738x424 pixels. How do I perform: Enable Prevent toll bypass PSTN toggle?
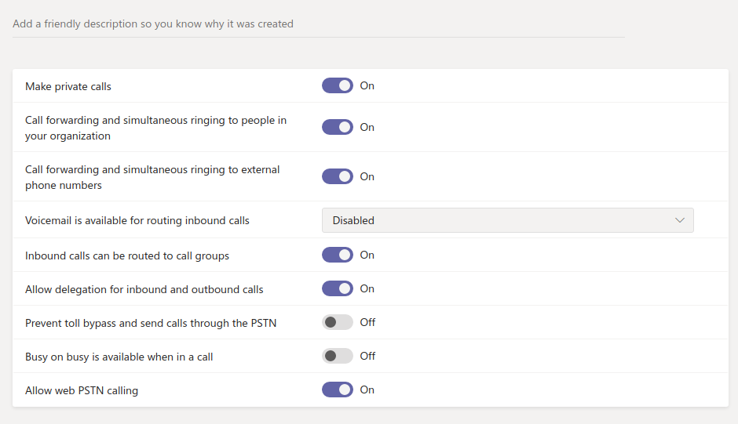pos(338,322)
